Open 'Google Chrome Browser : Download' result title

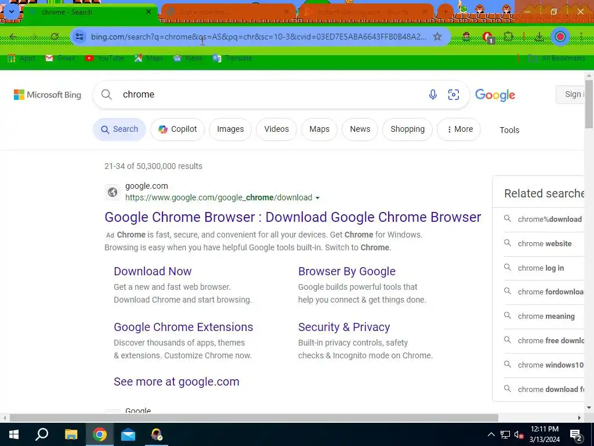(293, 217)
